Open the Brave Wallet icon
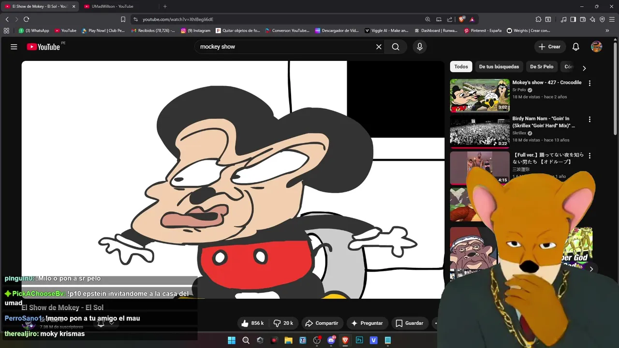 (583, 19)
